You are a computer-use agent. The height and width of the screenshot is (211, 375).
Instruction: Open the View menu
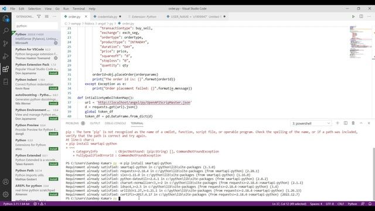[48, 9]
